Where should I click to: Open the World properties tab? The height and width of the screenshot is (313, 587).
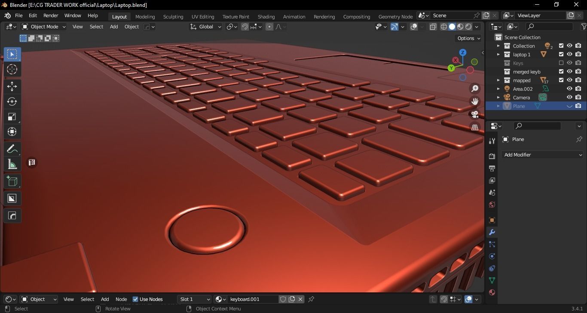492,205
